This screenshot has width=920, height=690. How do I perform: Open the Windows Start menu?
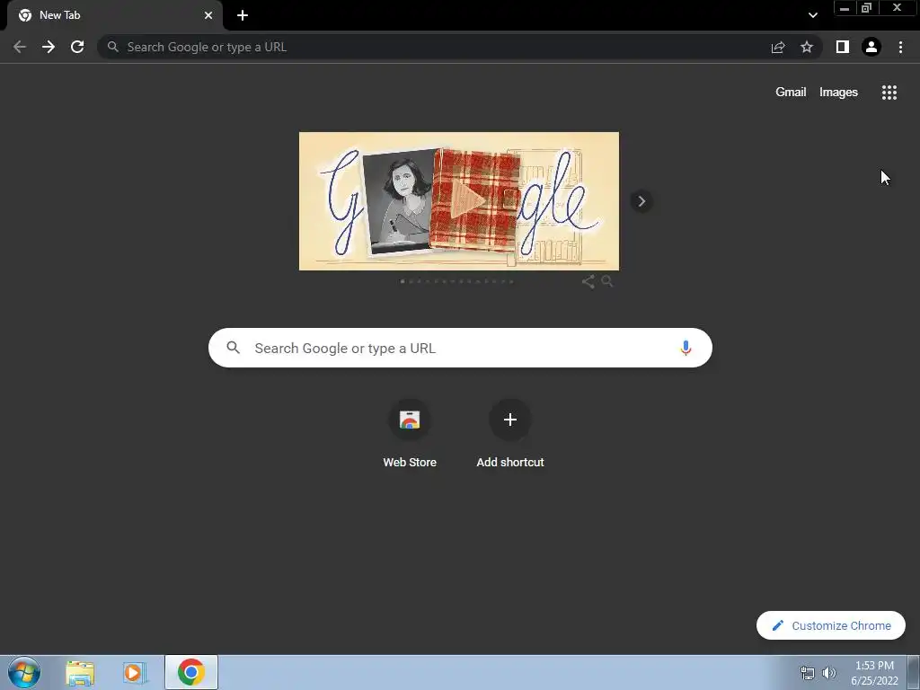[x=24, y=672]
